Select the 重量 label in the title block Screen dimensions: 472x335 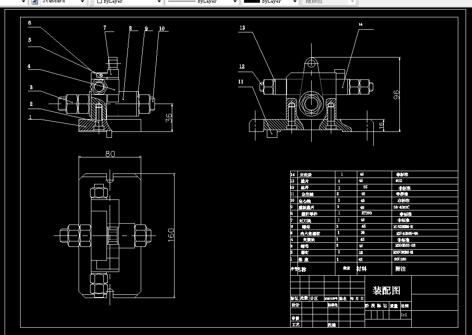(x=394, y=306)
